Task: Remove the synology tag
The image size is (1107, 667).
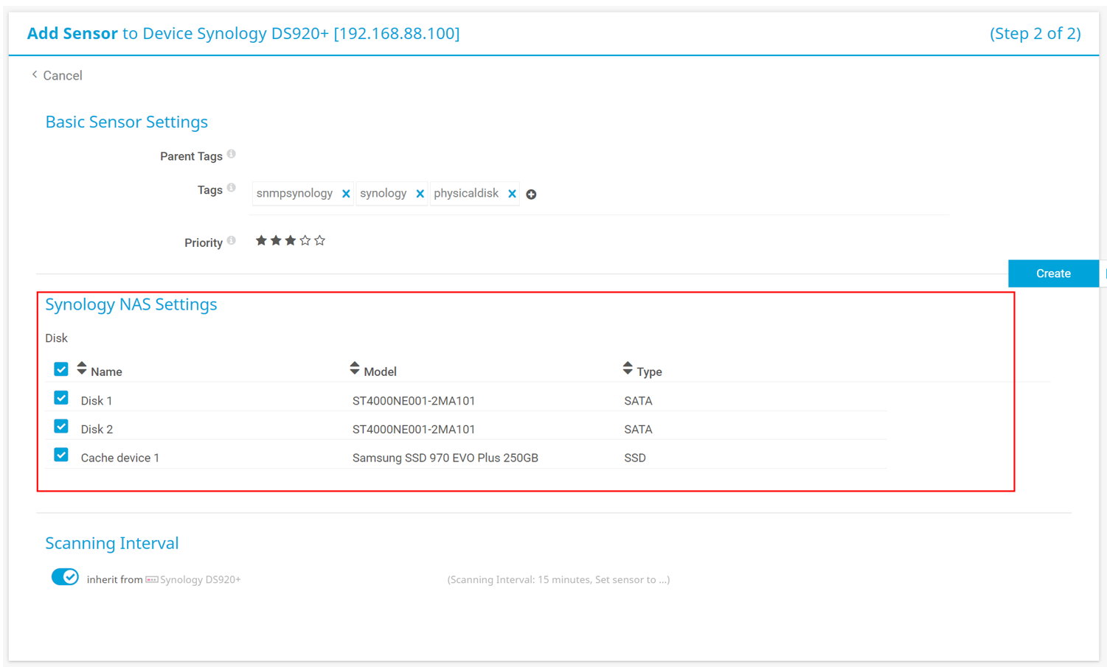Action: tap(420, 194)
